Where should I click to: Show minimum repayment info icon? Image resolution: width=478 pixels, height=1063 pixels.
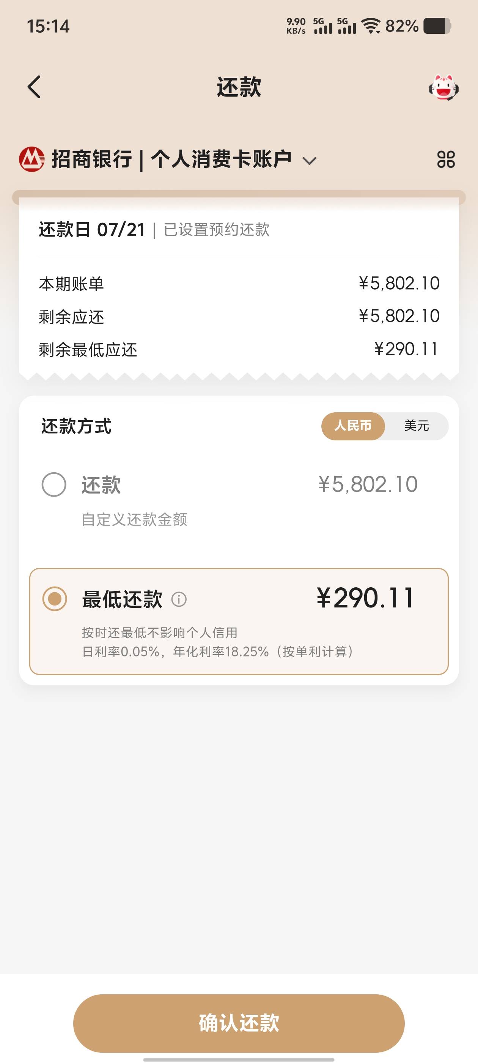(x=179, y=599)
